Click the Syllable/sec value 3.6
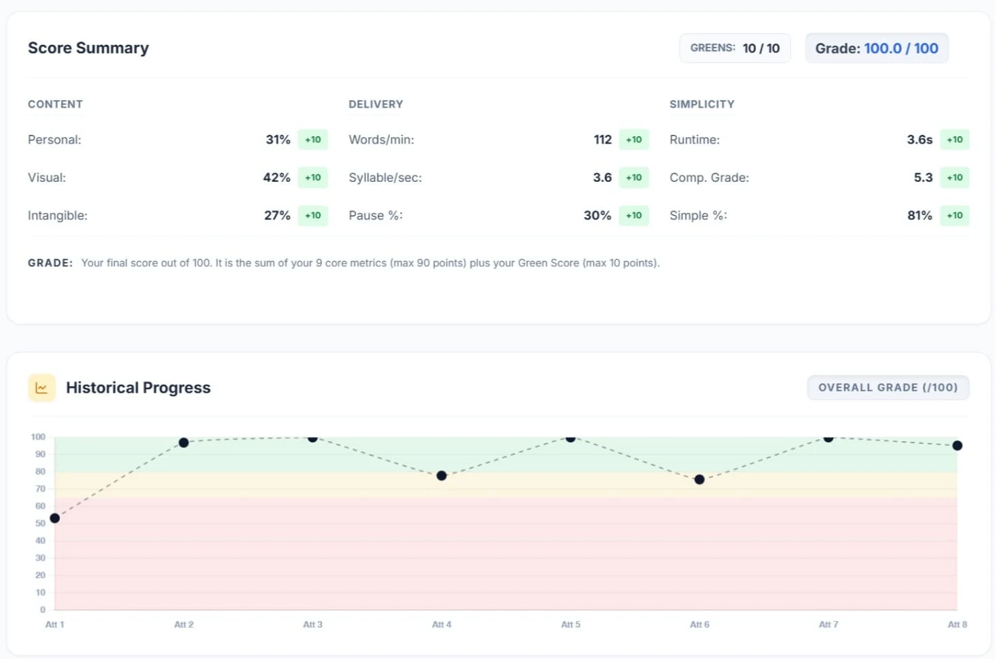Viewport: 995px width, 659px height. pyautogui.click(x=602, y=178)
